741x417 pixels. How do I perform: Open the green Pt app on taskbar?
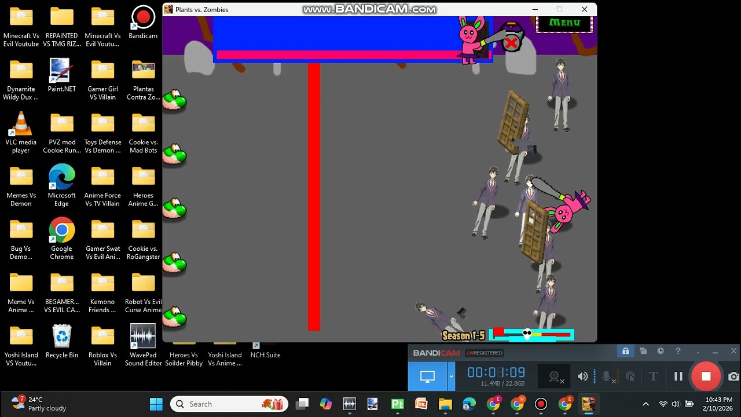point(397,404)
